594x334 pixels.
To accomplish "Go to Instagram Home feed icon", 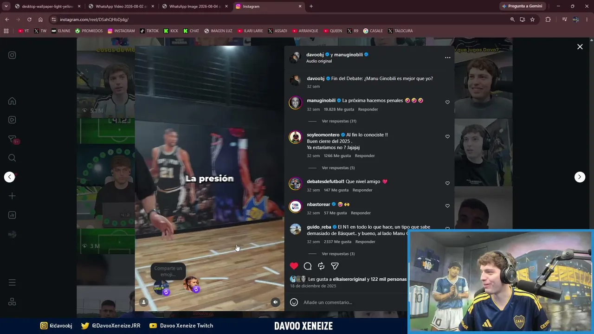I will (x=12, y=101).
